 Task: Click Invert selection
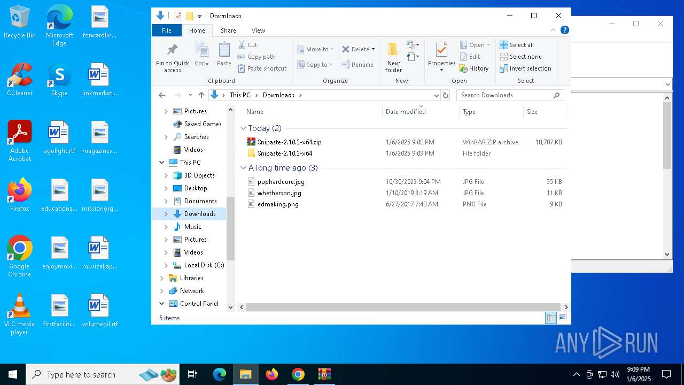click(525, 68)
